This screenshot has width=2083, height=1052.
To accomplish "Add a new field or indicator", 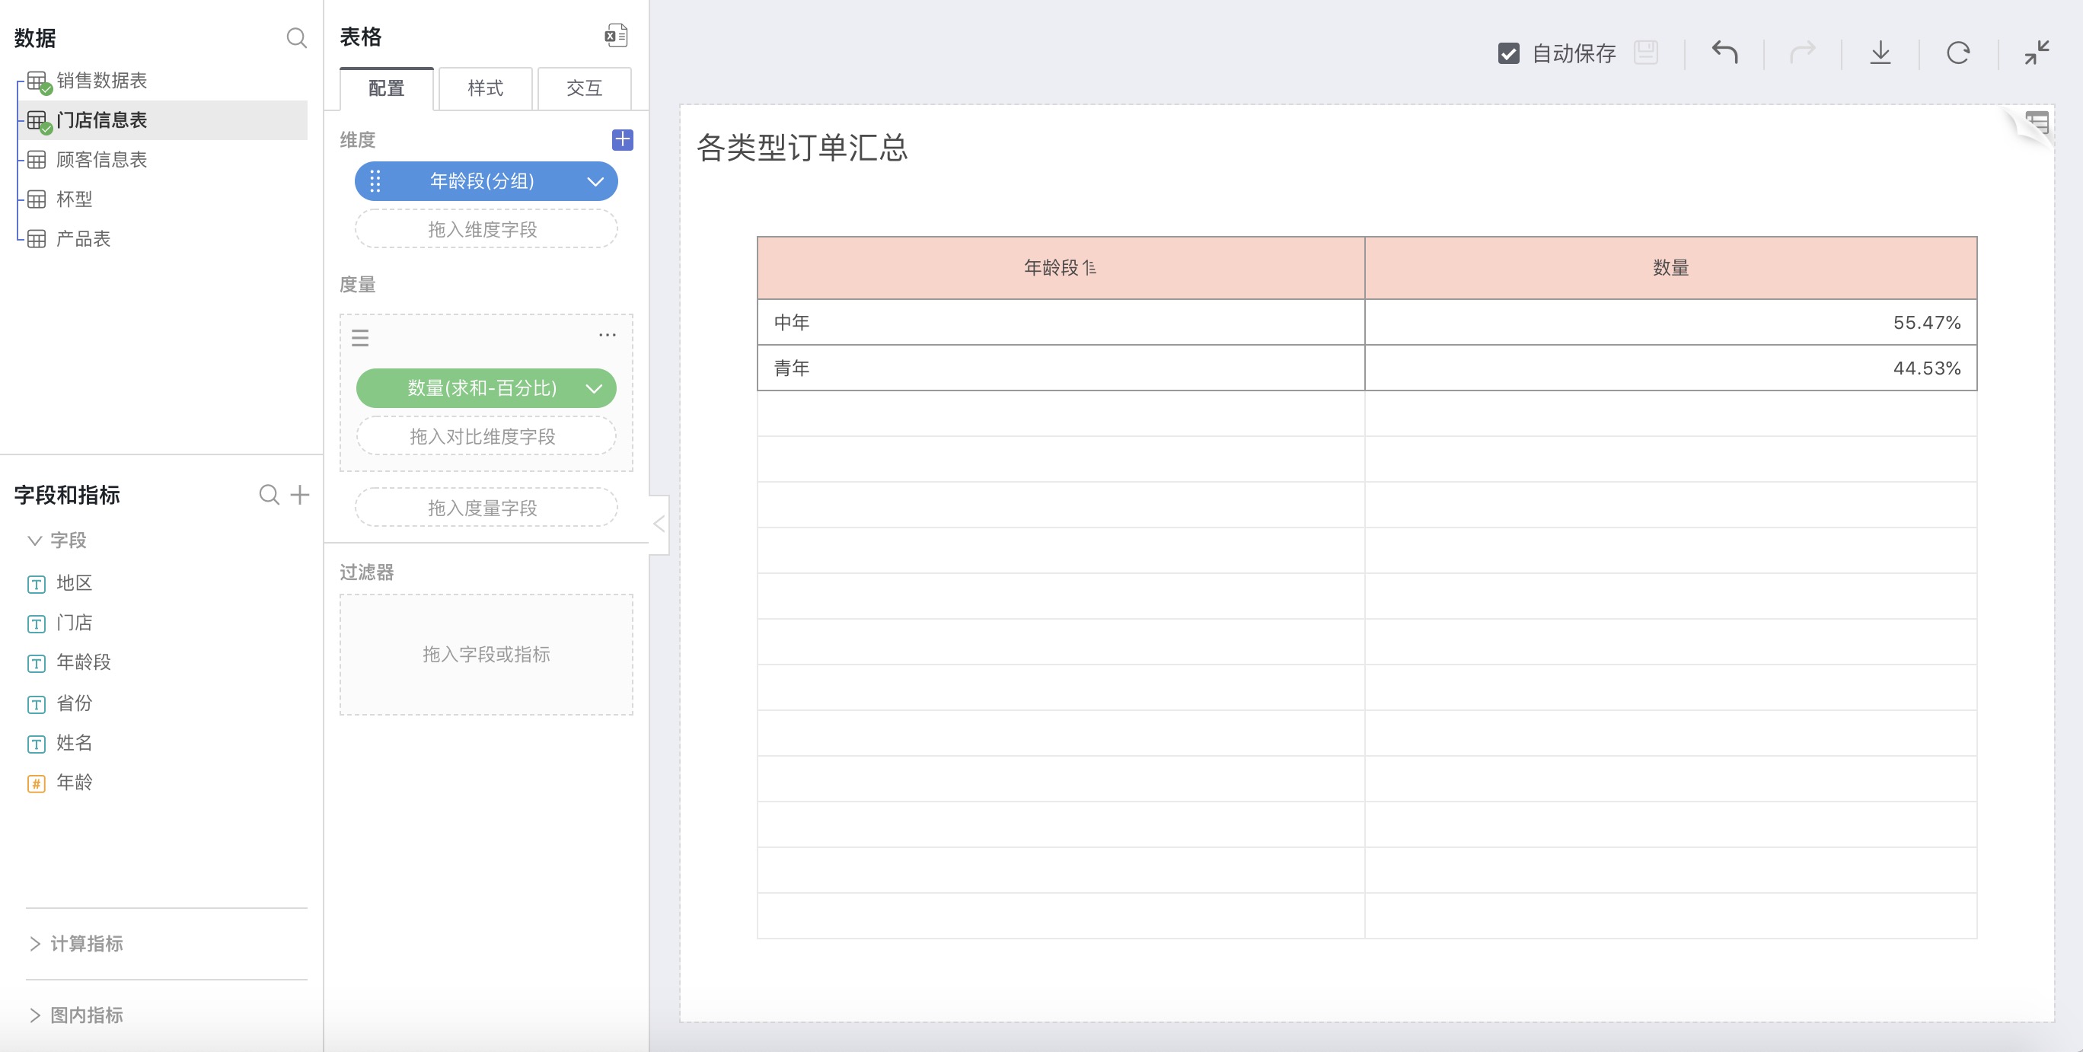I will 300,494.
